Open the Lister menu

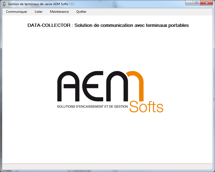point(39,12)
